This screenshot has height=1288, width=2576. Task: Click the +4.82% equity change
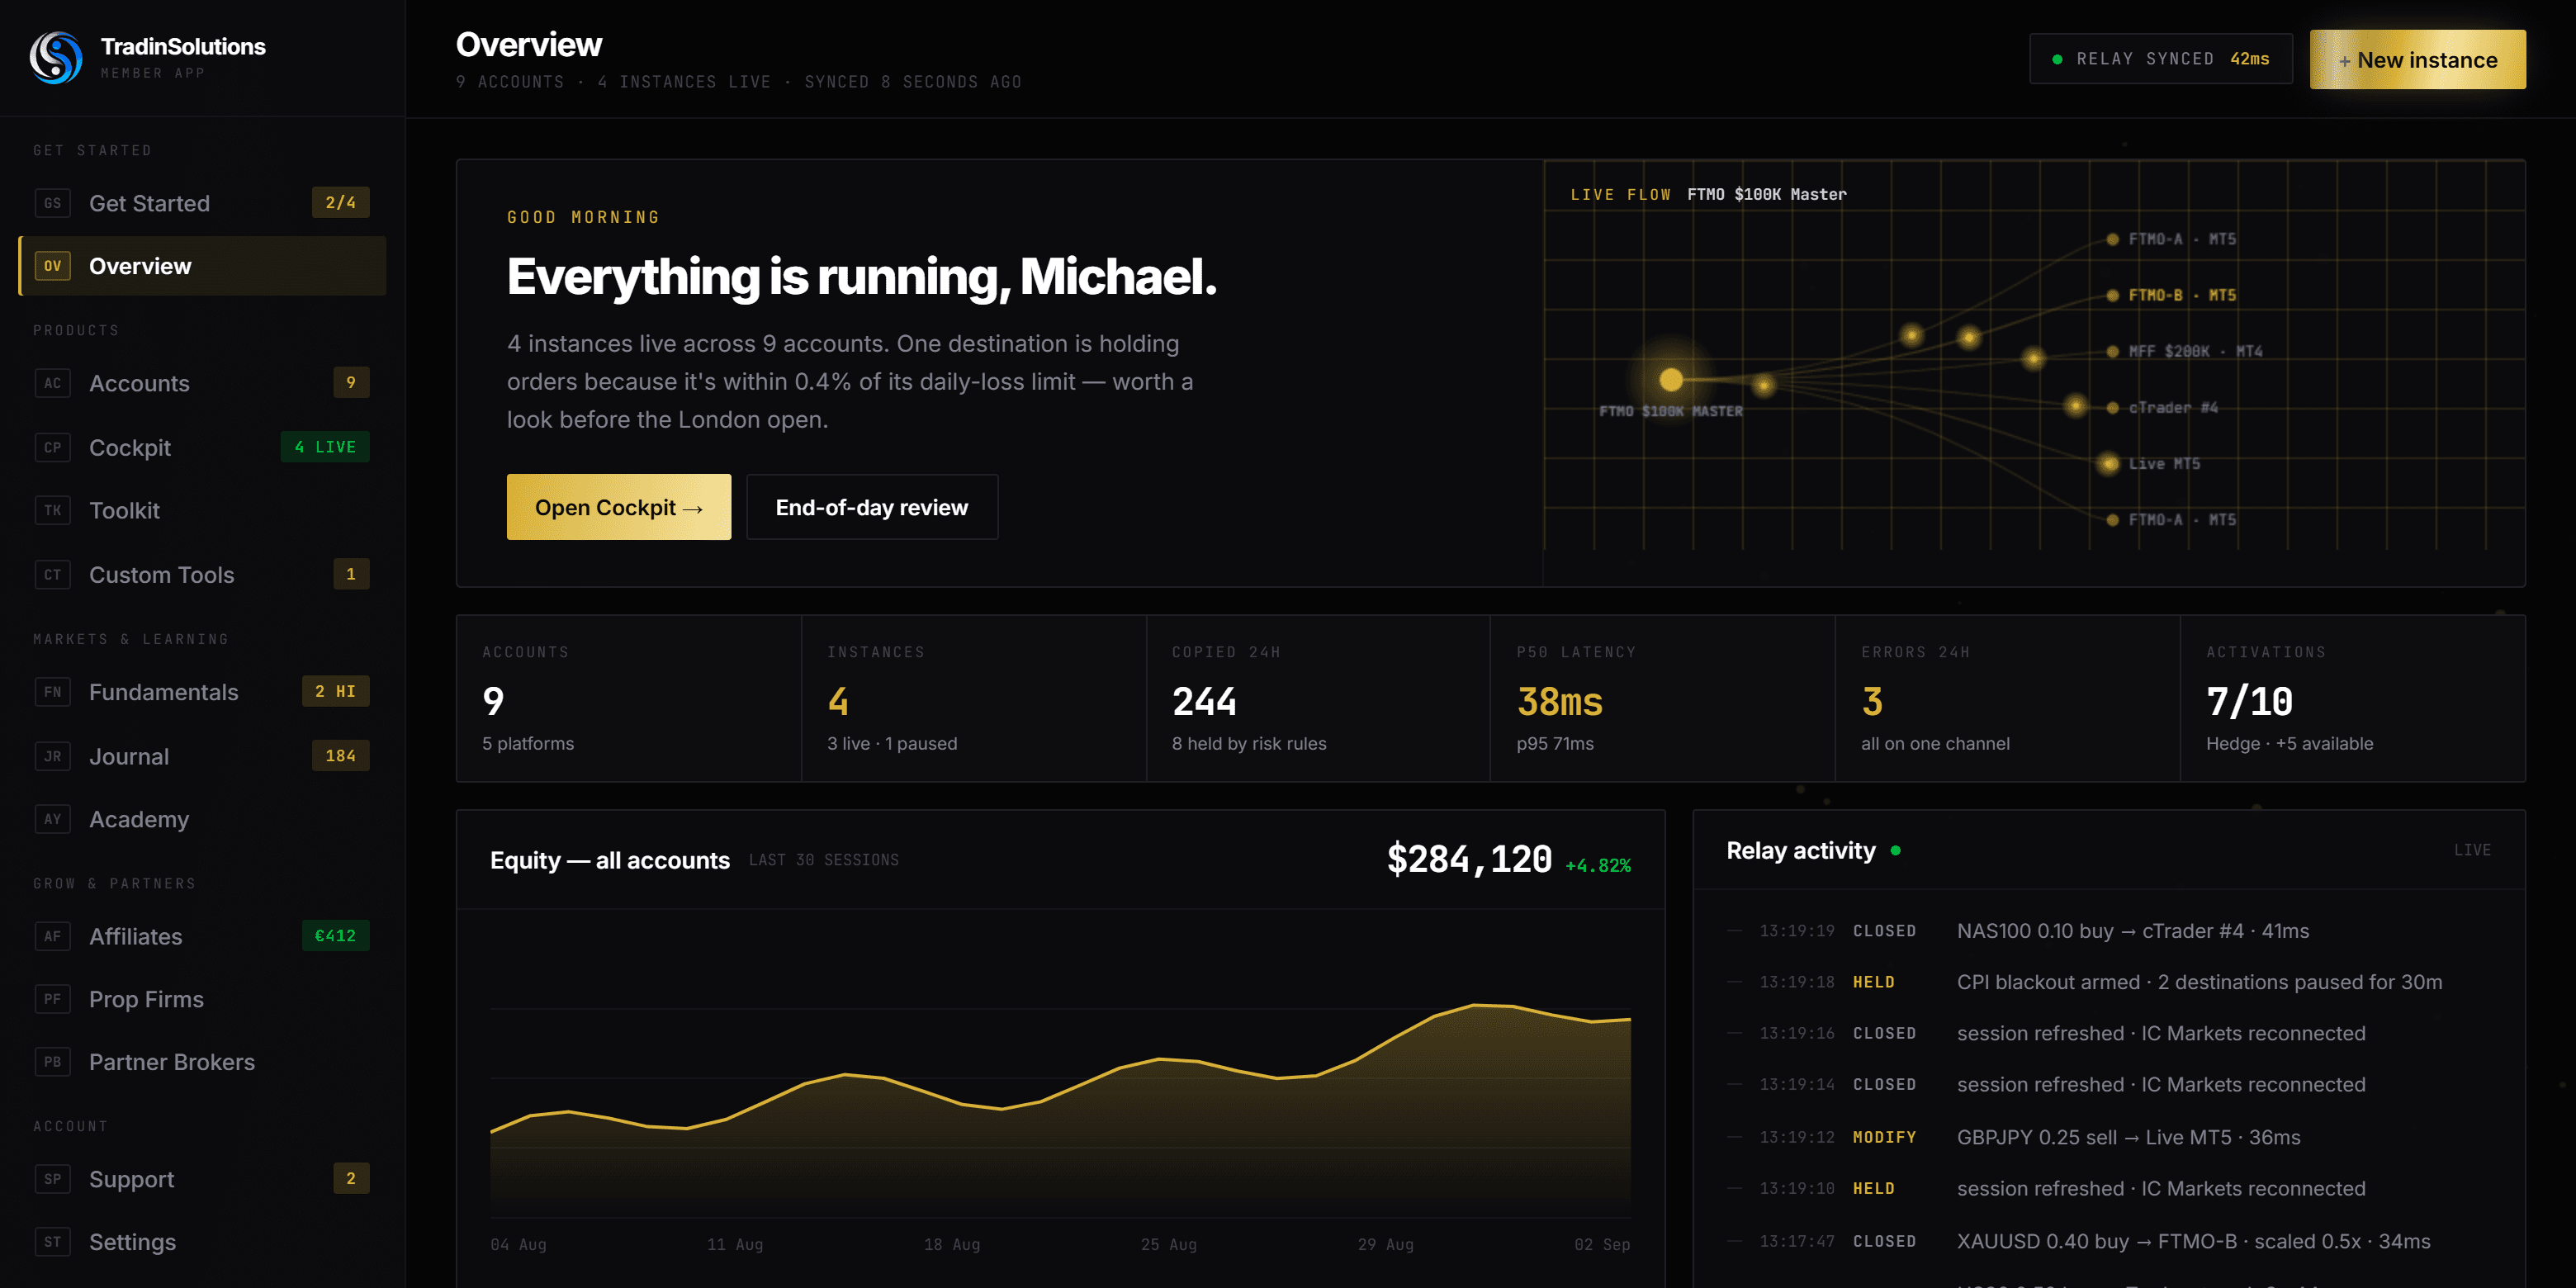pos(1598,866)
